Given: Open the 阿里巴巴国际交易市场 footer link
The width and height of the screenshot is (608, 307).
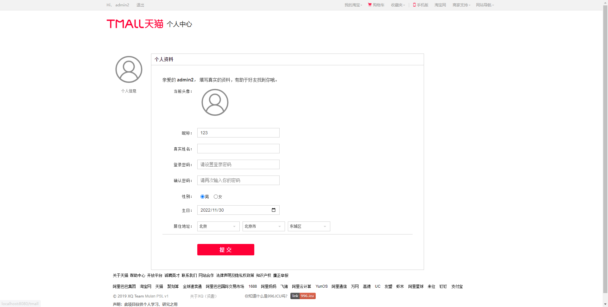Looking at the screenshot, I should (225, 286).
